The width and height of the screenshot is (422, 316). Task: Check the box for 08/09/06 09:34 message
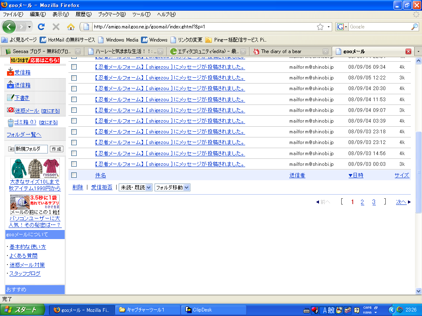pos(74,67)
